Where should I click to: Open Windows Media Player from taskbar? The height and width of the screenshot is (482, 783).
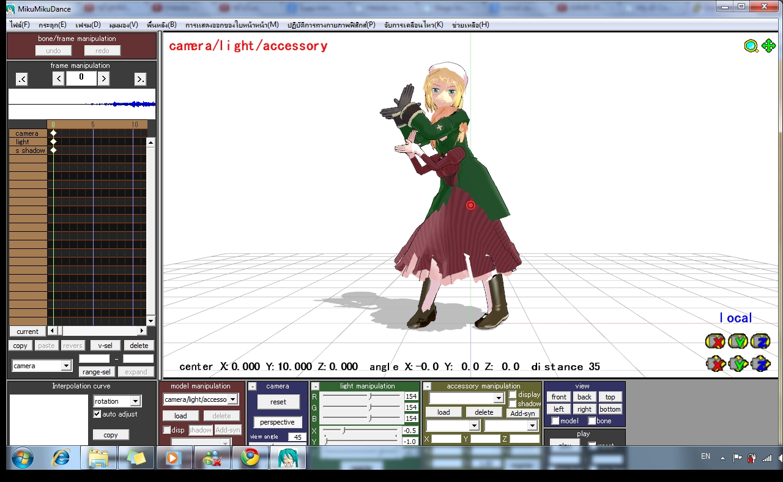[174, 458]
